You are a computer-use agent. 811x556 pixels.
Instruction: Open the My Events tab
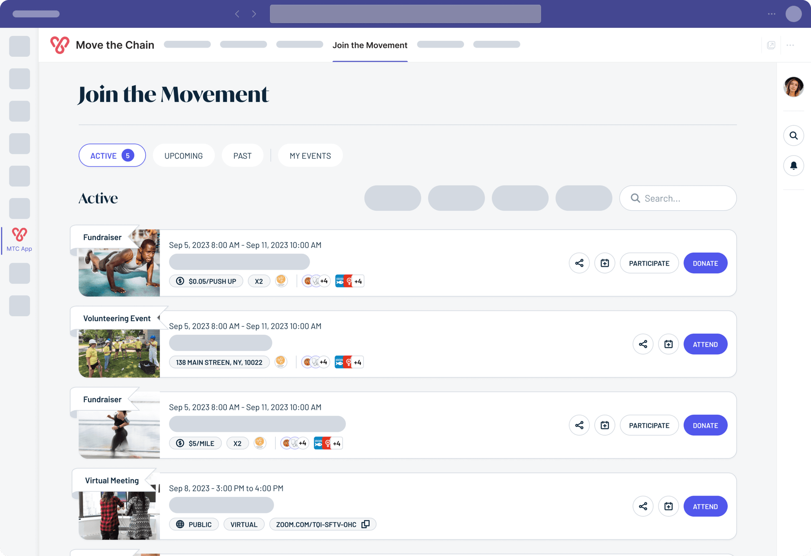[310, 156]
